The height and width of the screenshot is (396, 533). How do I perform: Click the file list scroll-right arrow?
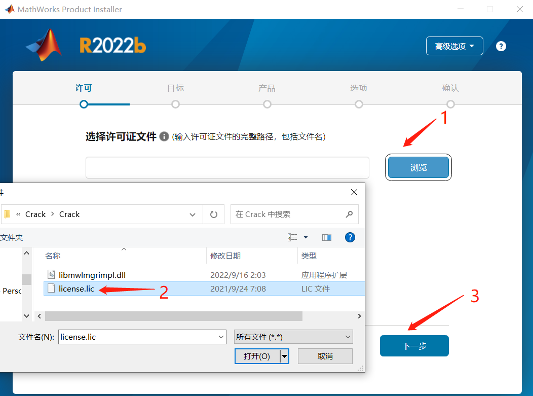[359, 316]
